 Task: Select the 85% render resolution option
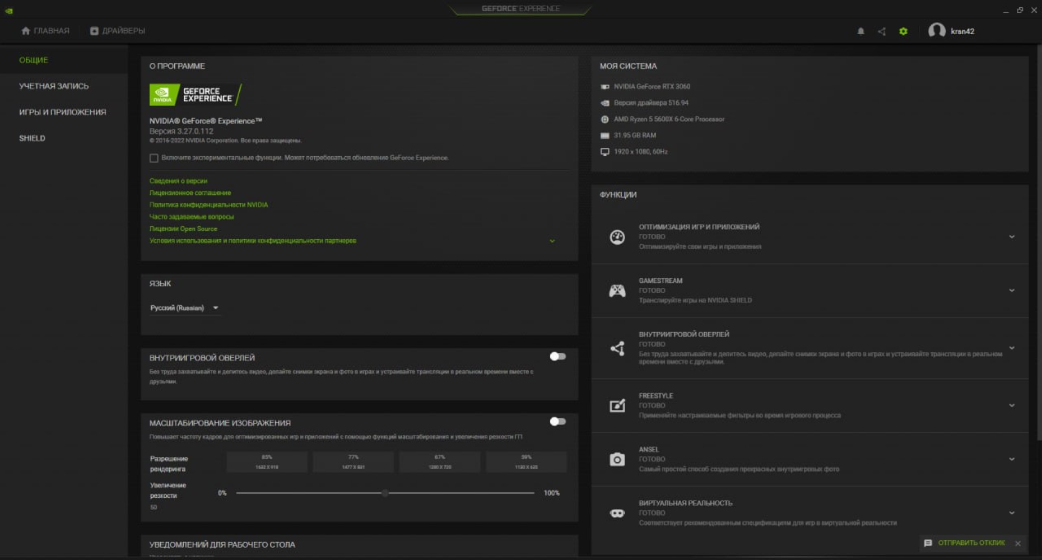(267, 462)
